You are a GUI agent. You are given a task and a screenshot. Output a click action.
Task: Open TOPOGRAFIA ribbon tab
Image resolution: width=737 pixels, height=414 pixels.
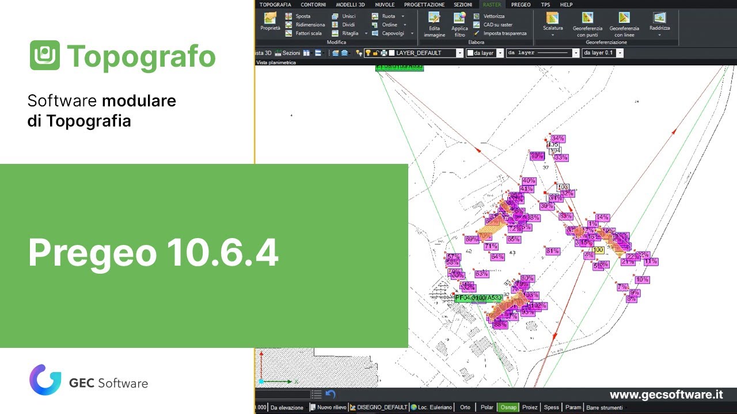tap(275, 5)
